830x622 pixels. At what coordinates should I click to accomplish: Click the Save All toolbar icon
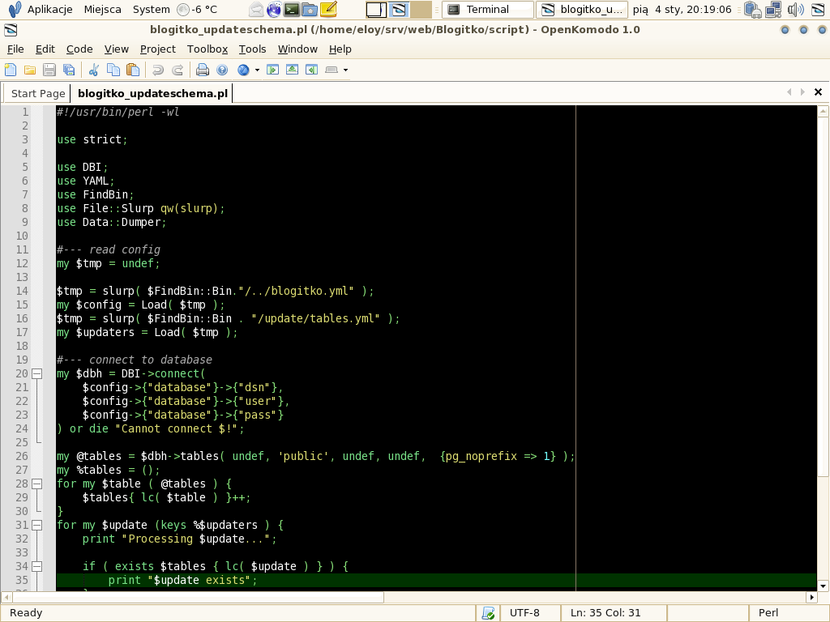(69, 70)
